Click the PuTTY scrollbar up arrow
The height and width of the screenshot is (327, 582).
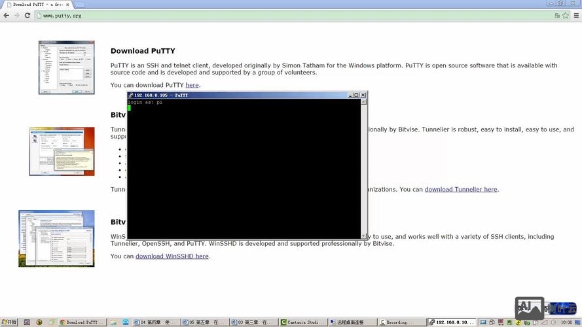[364, 102]
